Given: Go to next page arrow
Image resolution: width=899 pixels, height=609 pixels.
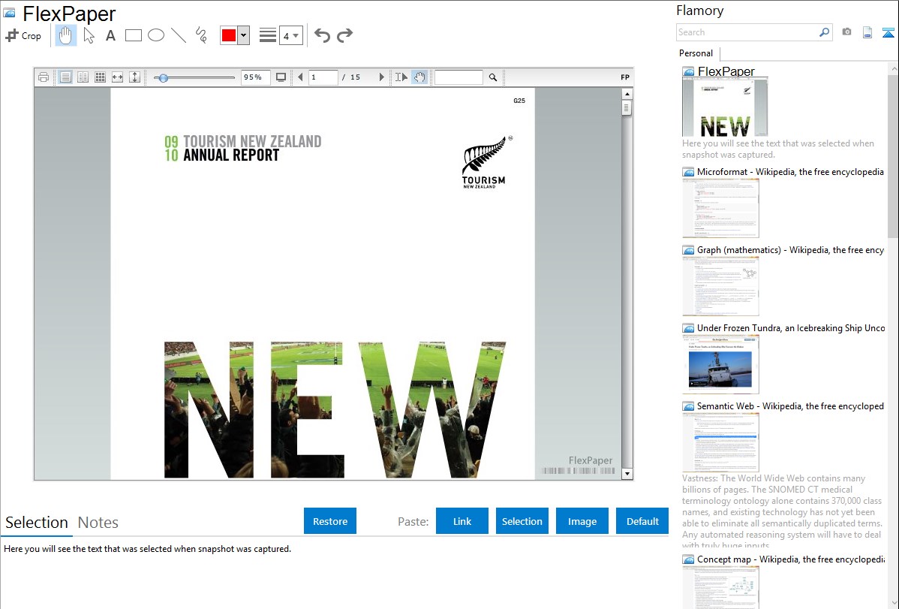Looking at the screenshot, I should coord(382,77).
